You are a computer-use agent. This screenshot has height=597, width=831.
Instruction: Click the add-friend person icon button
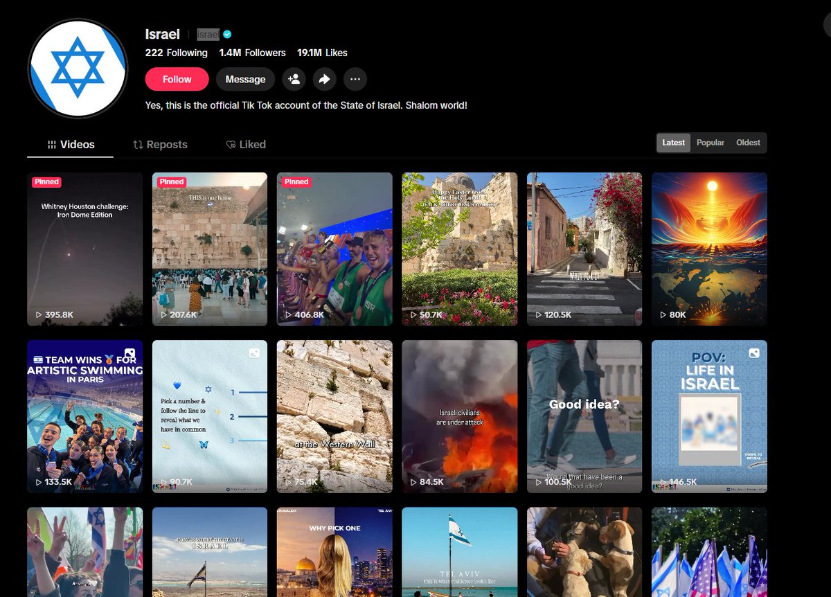point(294,79)
